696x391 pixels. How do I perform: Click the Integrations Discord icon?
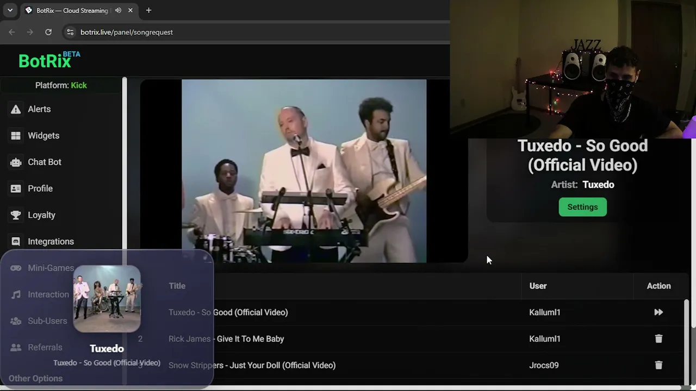click(x=16, y=242)
